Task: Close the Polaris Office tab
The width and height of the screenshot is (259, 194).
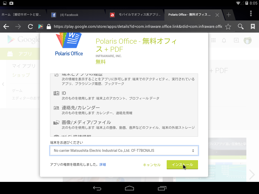Action: tap(217, 15)
